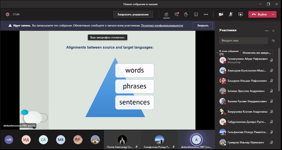
Task: Expand the dropdown arrow next to Выйти
Action: coord(273,14)
